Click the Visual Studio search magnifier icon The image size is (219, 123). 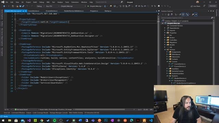pos(122,2)
